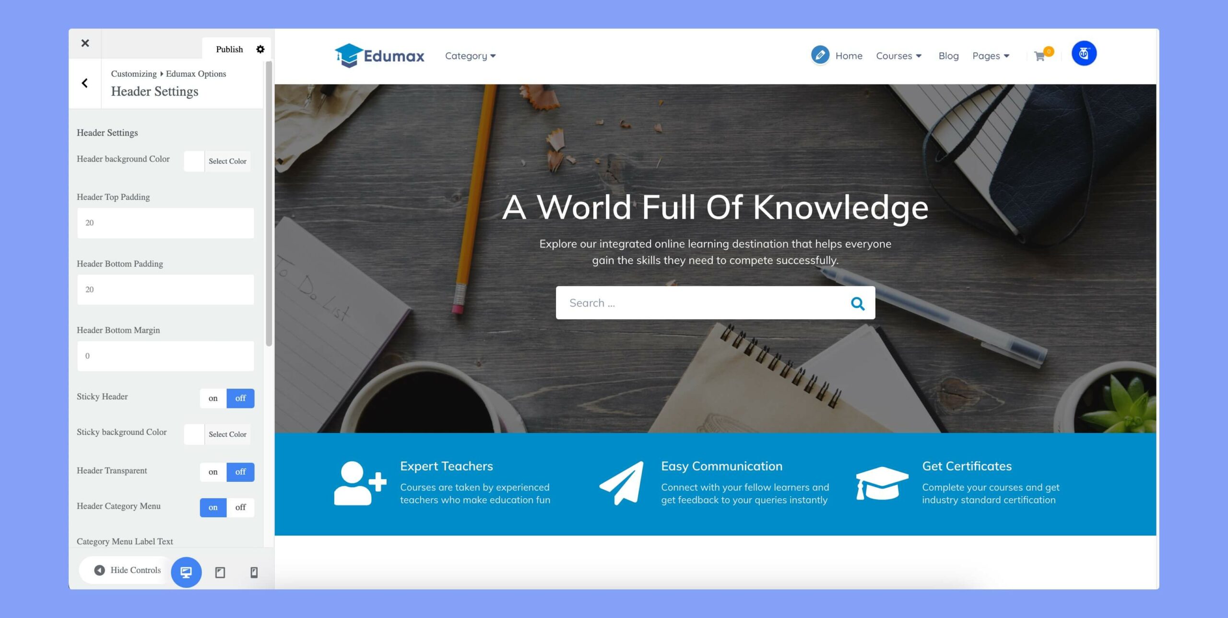
Task: Click the desktop preview icon in Hide Controls bar
Action: coord(186,571)
